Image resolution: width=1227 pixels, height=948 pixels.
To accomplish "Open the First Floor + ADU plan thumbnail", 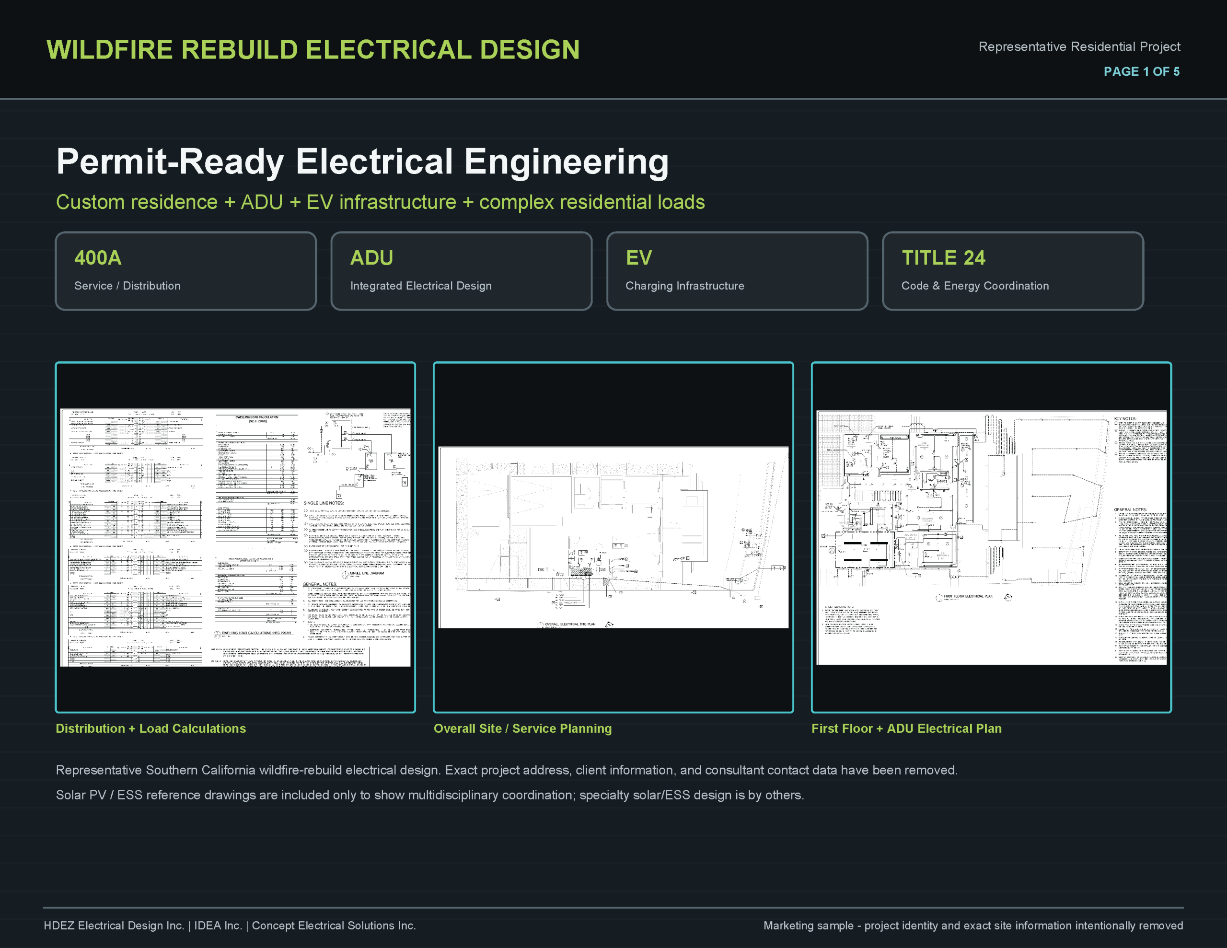I will [x=992, y=537].
